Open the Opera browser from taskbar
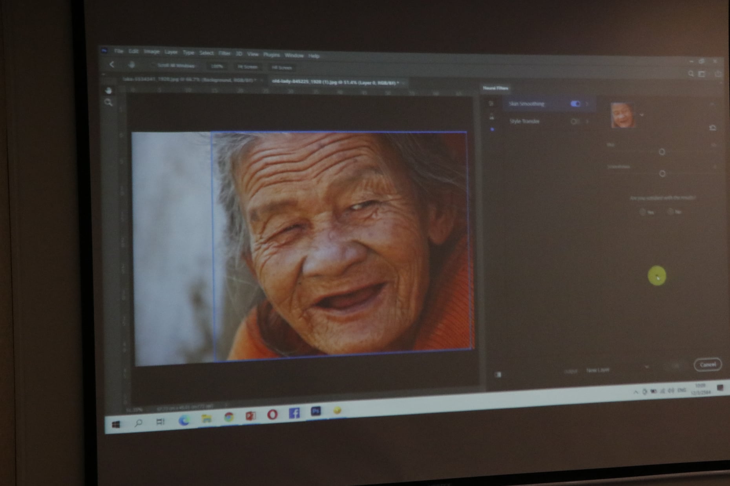The height and width of the screenshot is (486, 730). [x=272, y=415]
